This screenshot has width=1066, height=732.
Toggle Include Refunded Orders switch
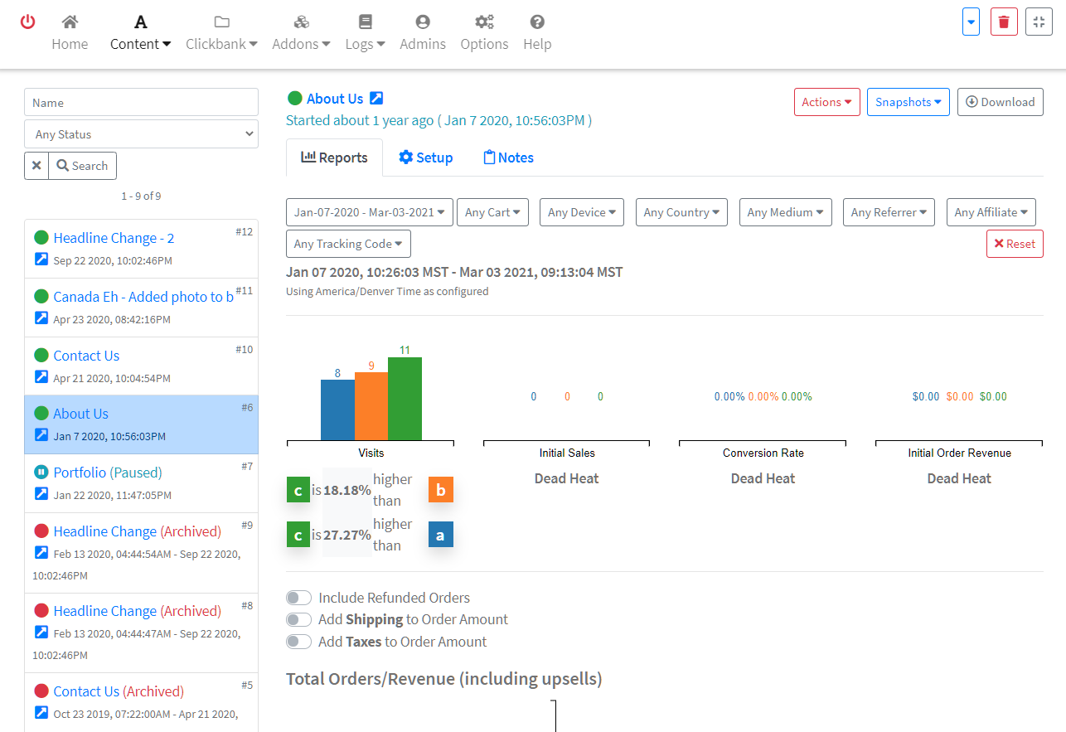tap(298, 598)
